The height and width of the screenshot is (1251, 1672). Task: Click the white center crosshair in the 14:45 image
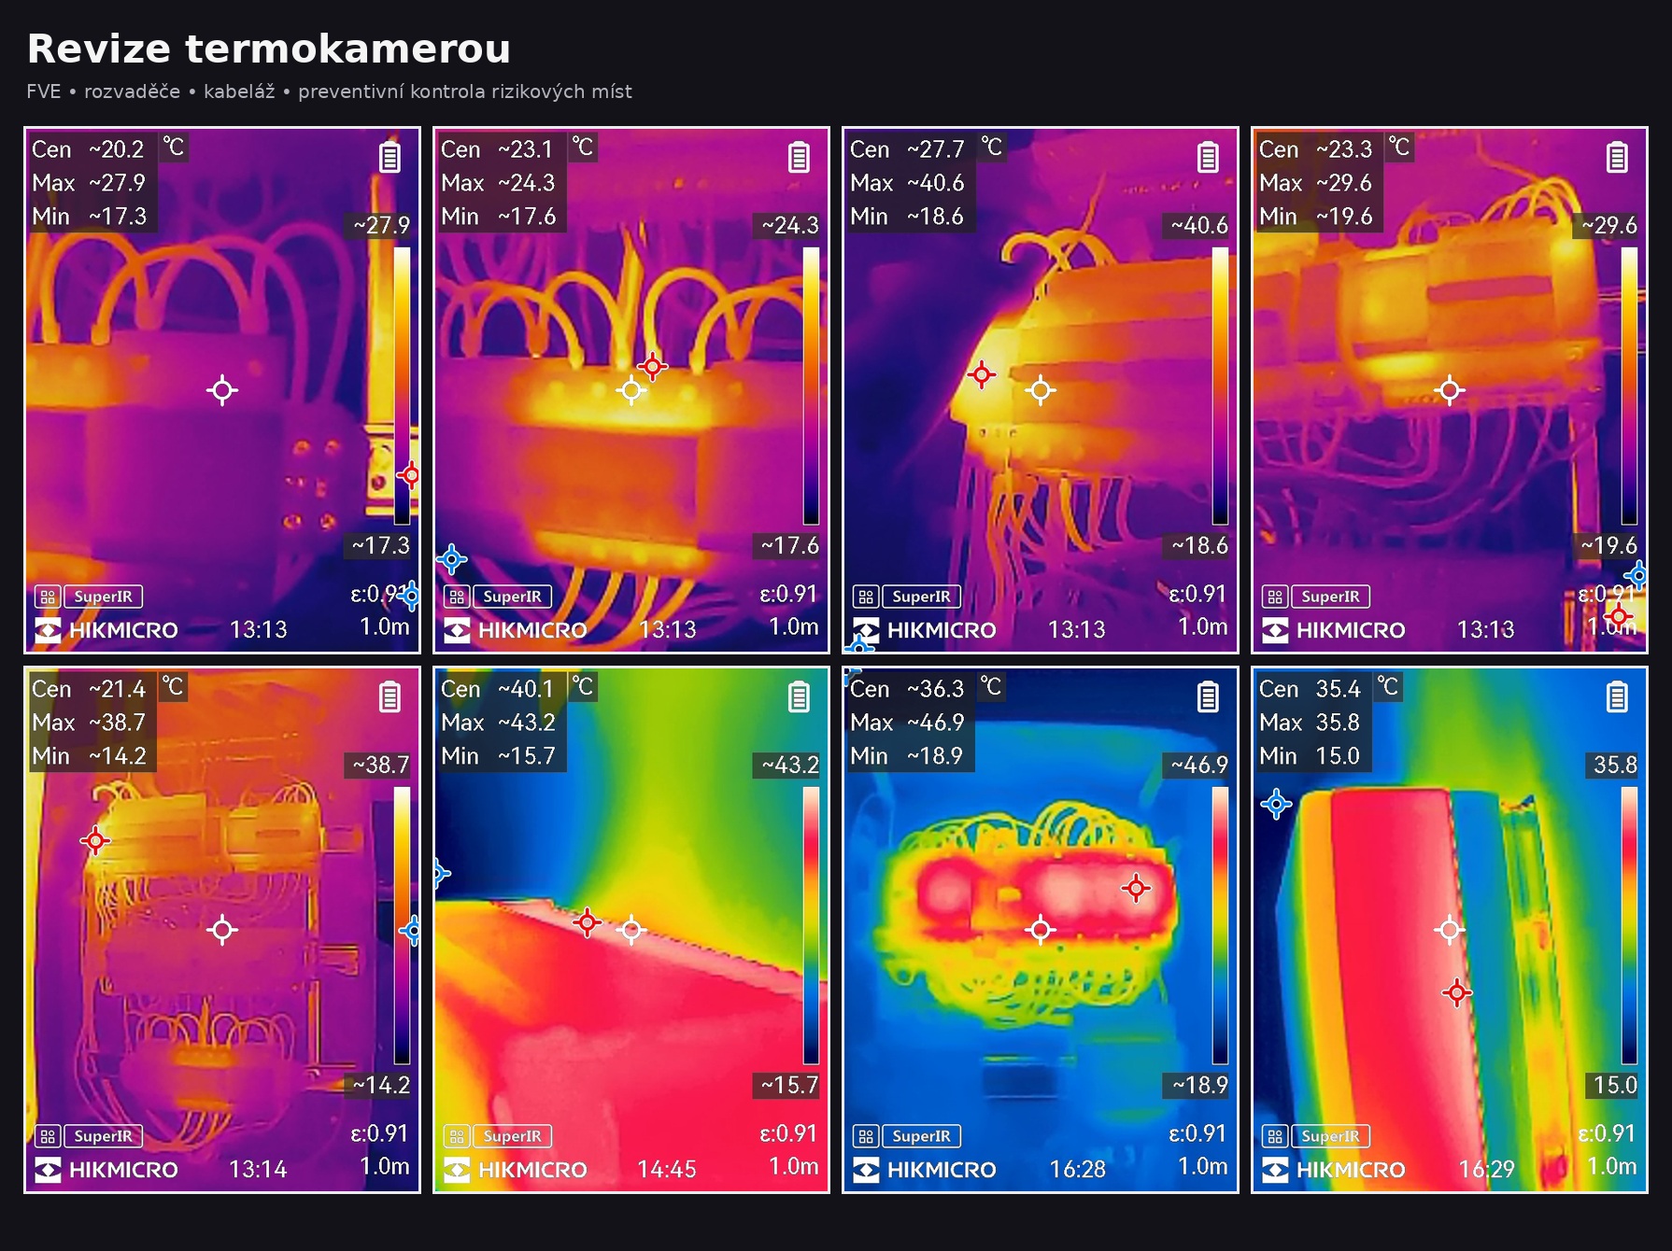(x=631, y=930)
